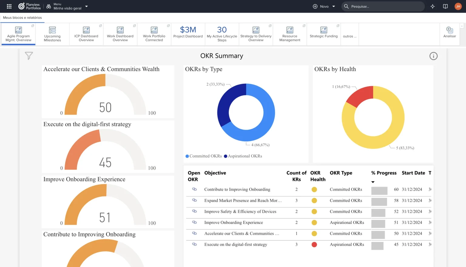The image size is (466, 267).
Task: Sort by the OKR Type column header
Action: [341, 173]
